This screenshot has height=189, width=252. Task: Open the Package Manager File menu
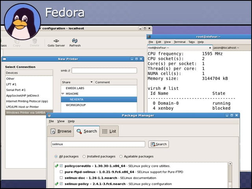coord(51,121)
